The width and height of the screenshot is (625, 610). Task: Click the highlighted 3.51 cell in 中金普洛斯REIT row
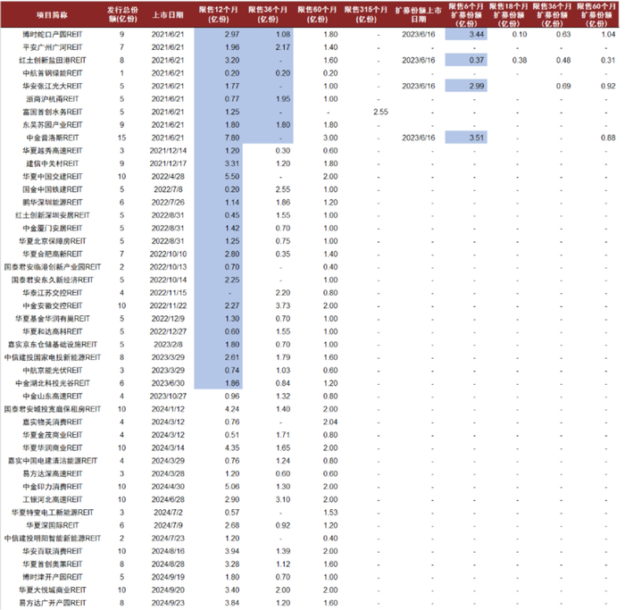[466, 138]
